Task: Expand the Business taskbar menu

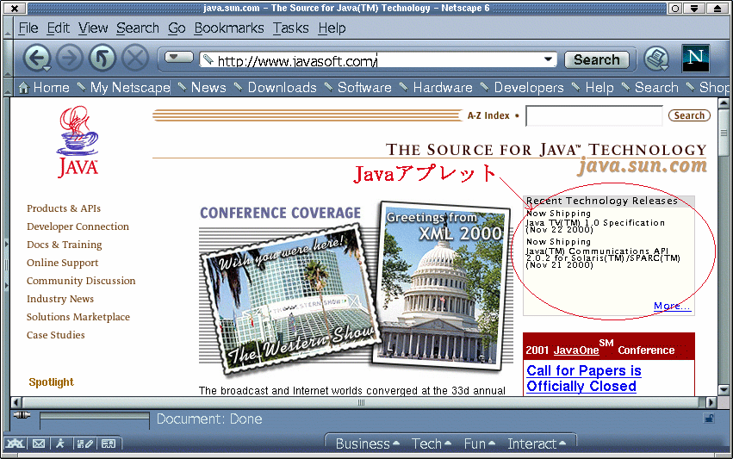Action: pos(368,443)
